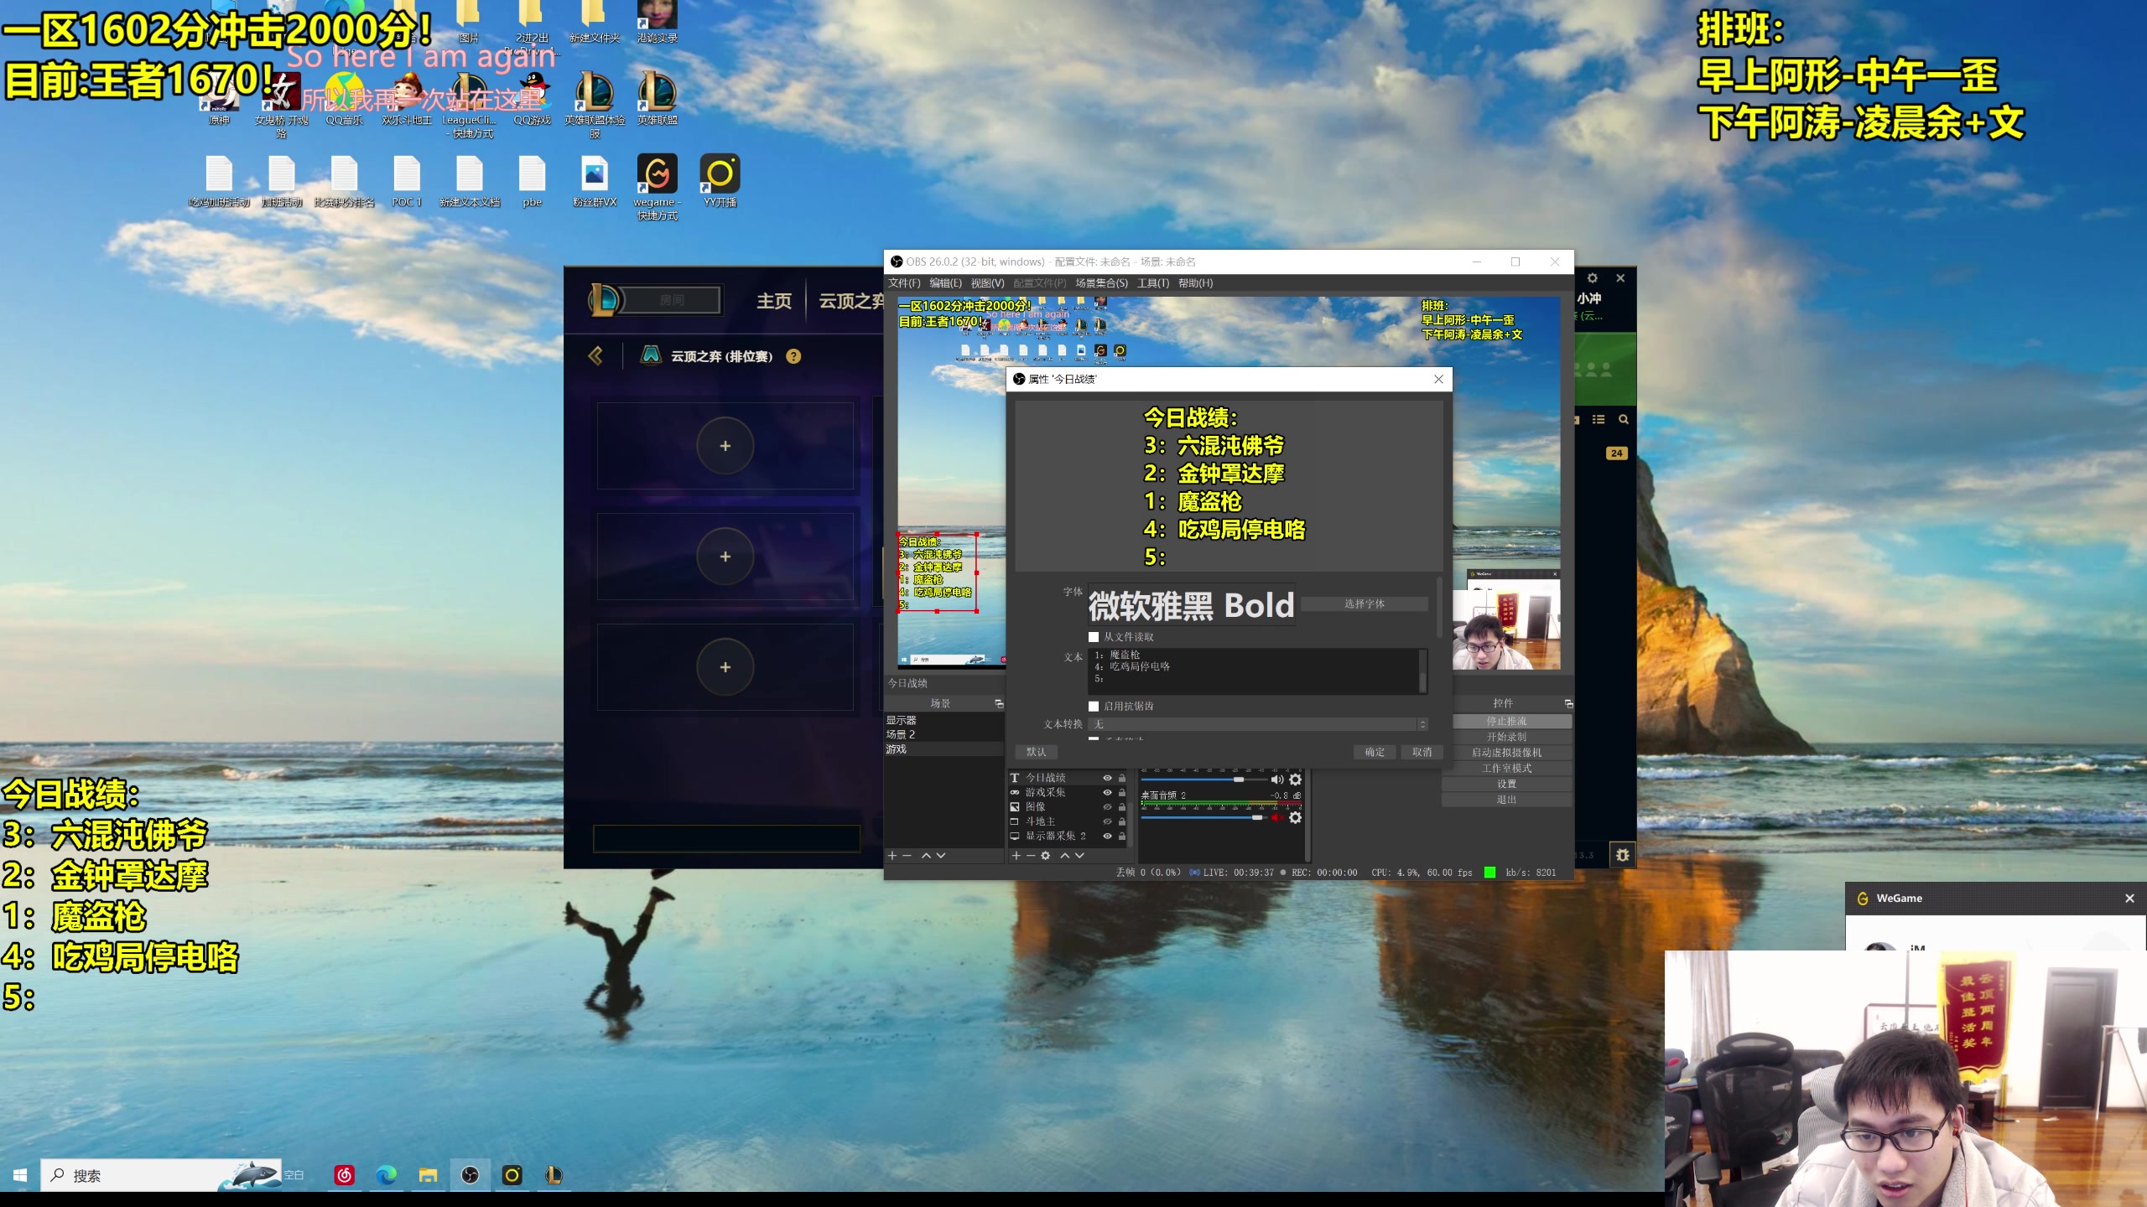Open the 场景集合(S) menu

click(x=1101, y=283)
